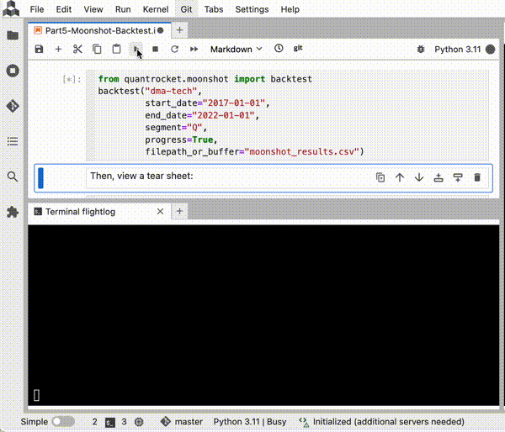Click the kernel status circle indicator
The image size is (505, 432).
pos(490,50)
